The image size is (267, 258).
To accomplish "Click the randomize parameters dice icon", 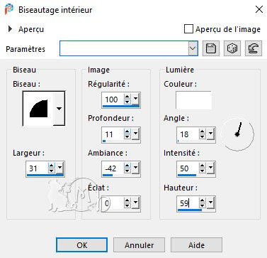I will pos(232,48).
